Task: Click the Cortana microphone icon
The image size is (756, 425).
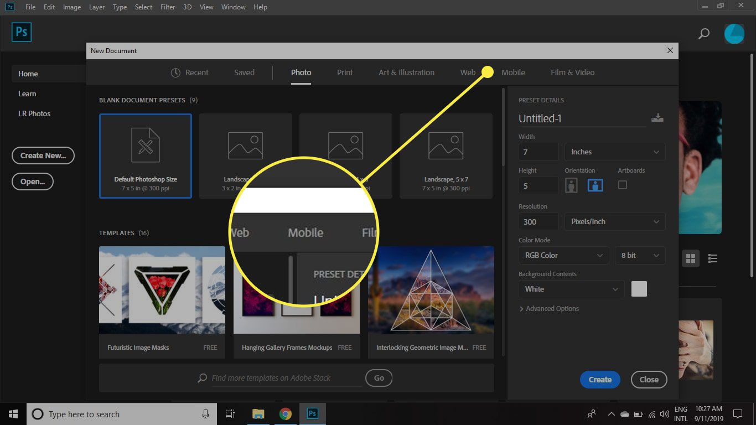Action: pos(205,414)
